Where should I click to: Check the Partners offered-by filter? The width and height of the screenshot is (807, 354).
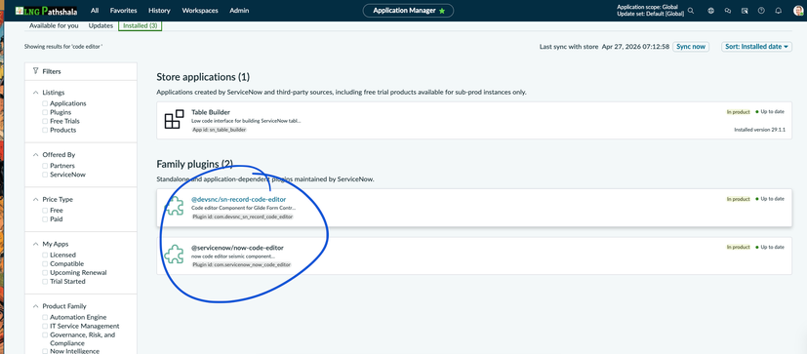45,166
